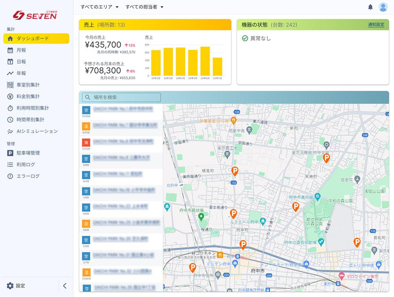Open the 車室別集計 summary page

click(x=28, y=85)
